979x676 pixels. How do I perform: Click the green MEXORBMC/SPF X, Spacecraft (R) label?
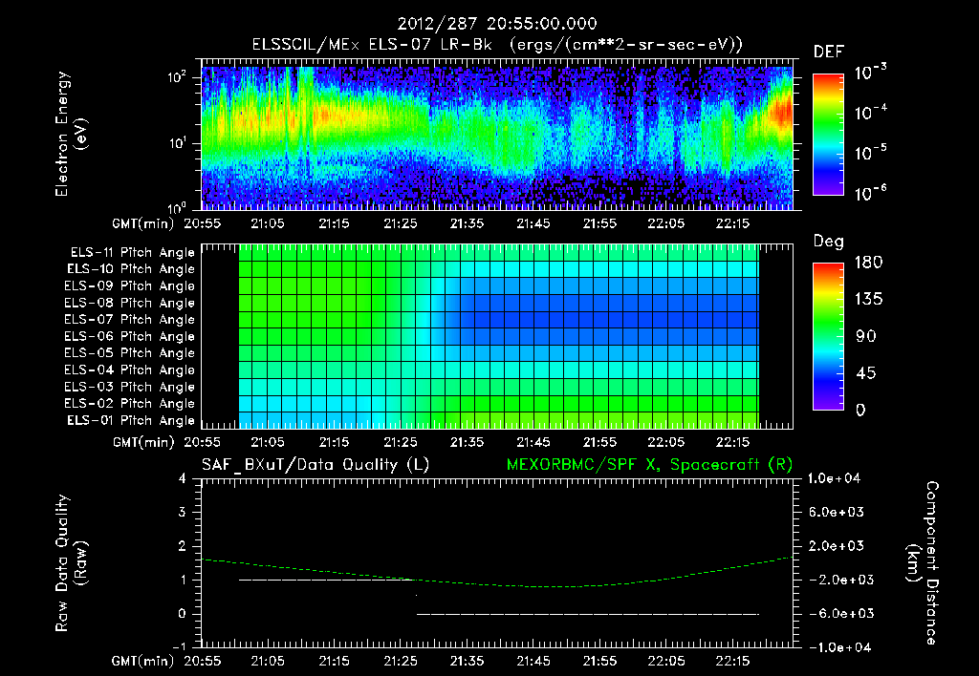point(649,465)
